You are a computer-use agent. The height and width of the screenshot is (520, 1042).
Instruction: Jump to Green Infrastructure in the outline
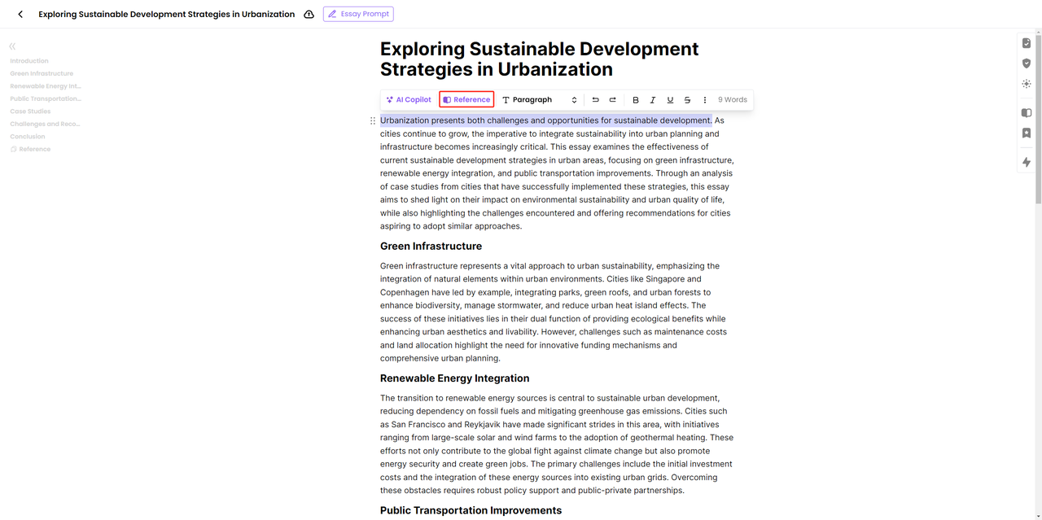[42, 73]
